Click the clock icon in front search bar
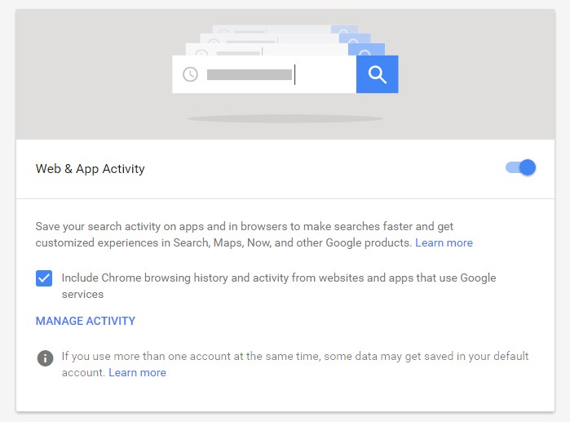The height and width of the screenshot is (422, 570). (190, 74)
